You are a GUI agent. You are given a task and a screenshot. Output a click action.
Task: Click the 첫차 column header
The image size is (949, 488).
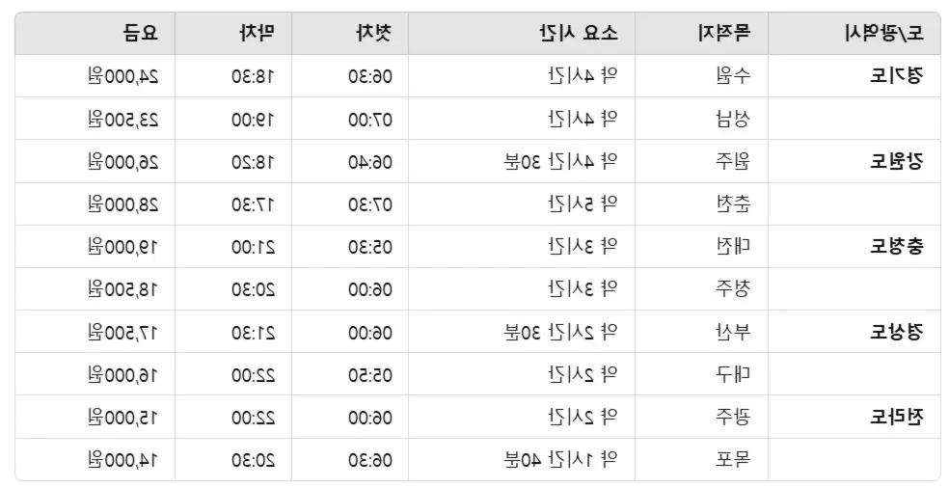pos(350,34)
